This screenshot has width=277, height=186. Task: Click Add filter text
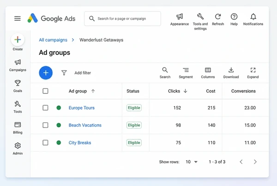pyautogui.click(x=83, y=73)
